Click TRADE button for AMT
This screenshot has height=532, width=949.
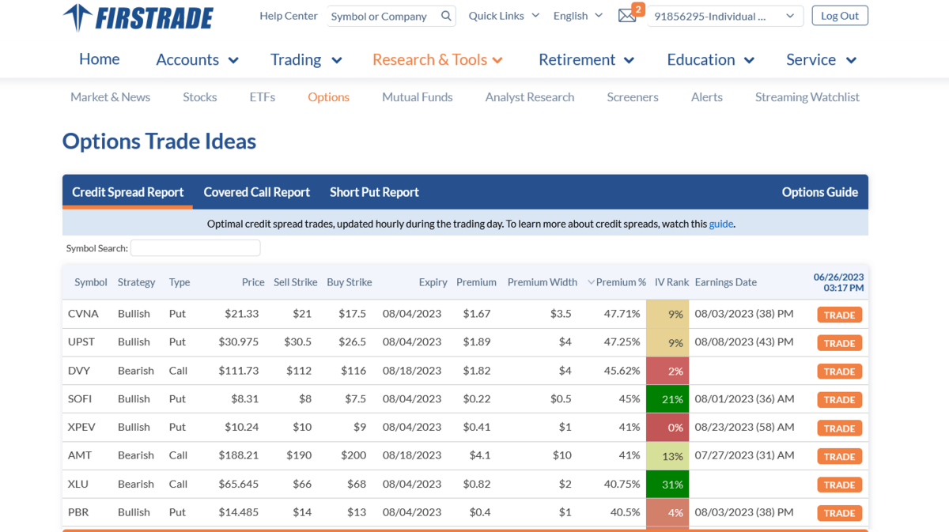[839, 457]
